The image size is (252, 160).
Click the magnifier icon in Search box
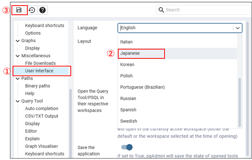[161, 10]
